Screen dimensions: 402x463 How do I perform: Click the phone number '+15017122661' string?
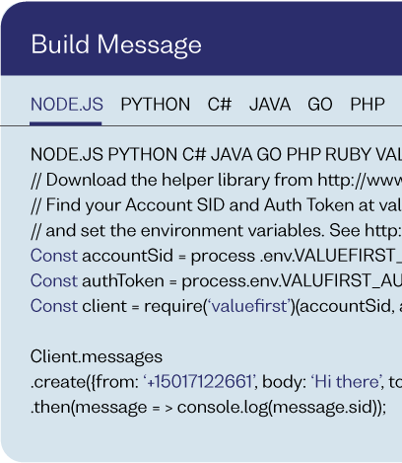pos(199,382)
